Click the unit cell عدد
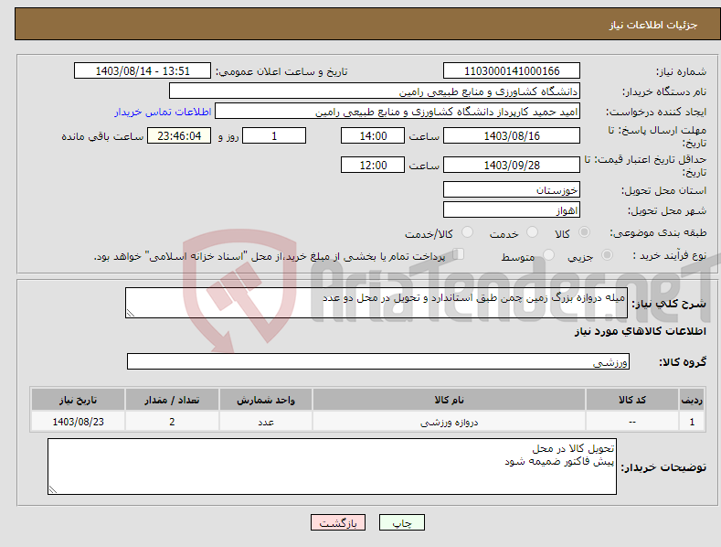Screen dimensions: 721x547 click(266, 422)
